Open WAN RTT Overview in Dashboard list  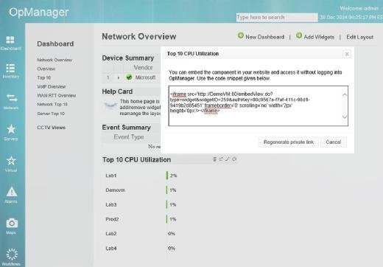click(57, 95)
